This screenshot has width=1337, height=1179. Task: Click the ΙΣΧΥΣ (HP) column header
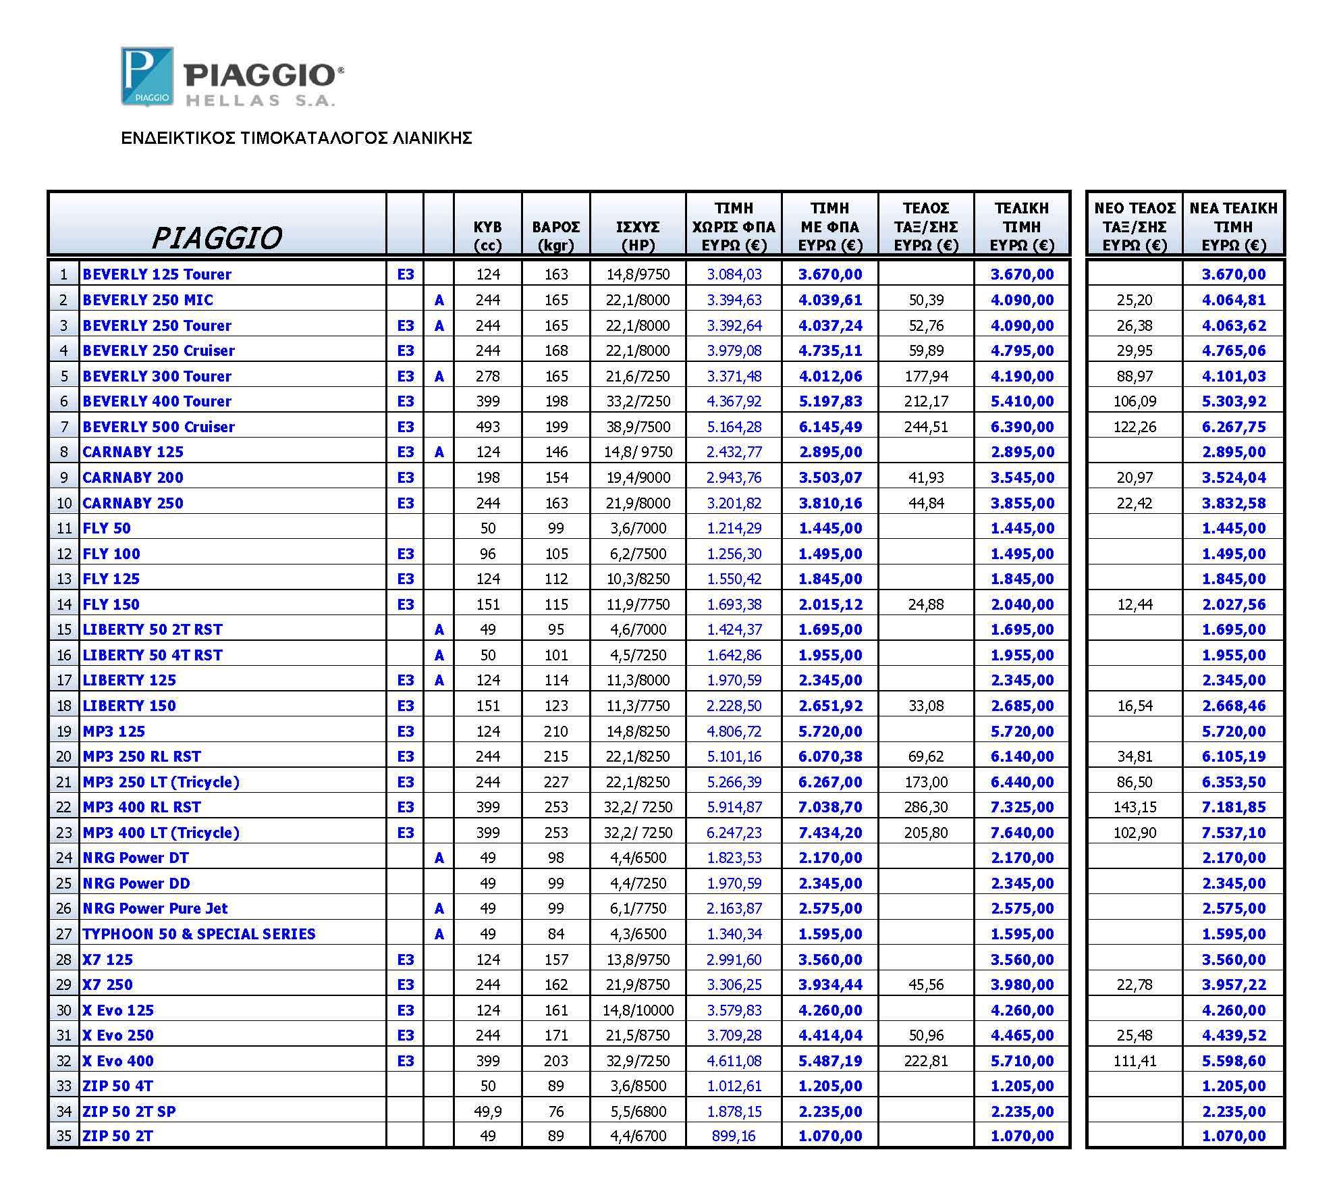pyautogui.click(x=638, y=224)
